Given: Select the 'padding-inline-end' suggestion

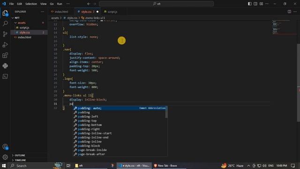Looking at the screenshot, I should (x=120, y=138).
